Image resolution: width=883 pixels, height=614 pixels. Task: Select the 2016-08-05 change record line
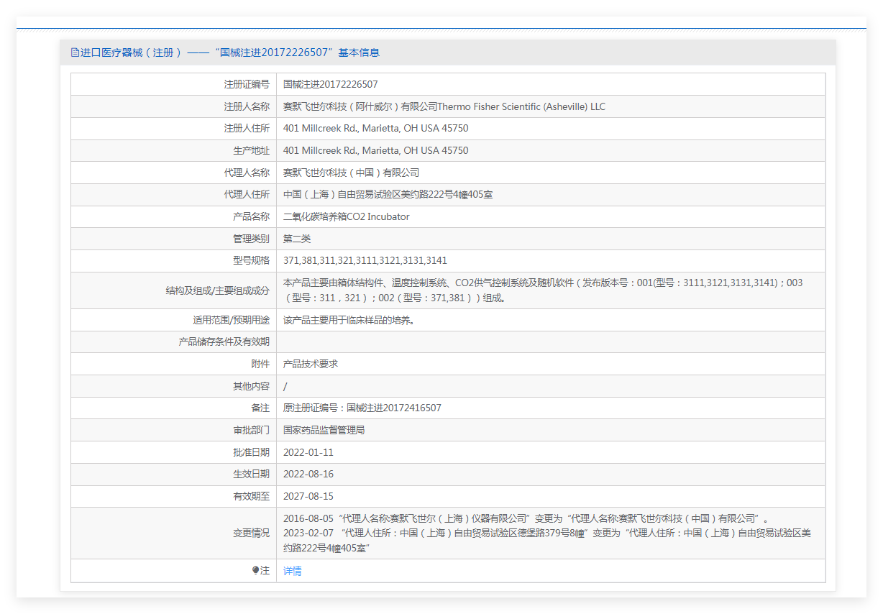526,518
